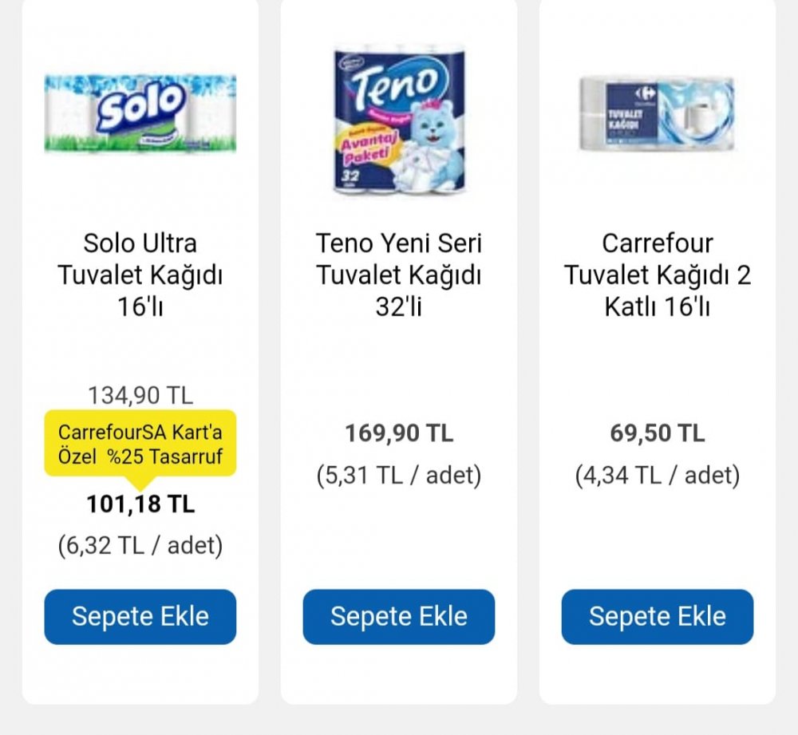This screenshot has height=735, width=798.
Task: Click the 101,18 TL discounted price
Action: 140,504
